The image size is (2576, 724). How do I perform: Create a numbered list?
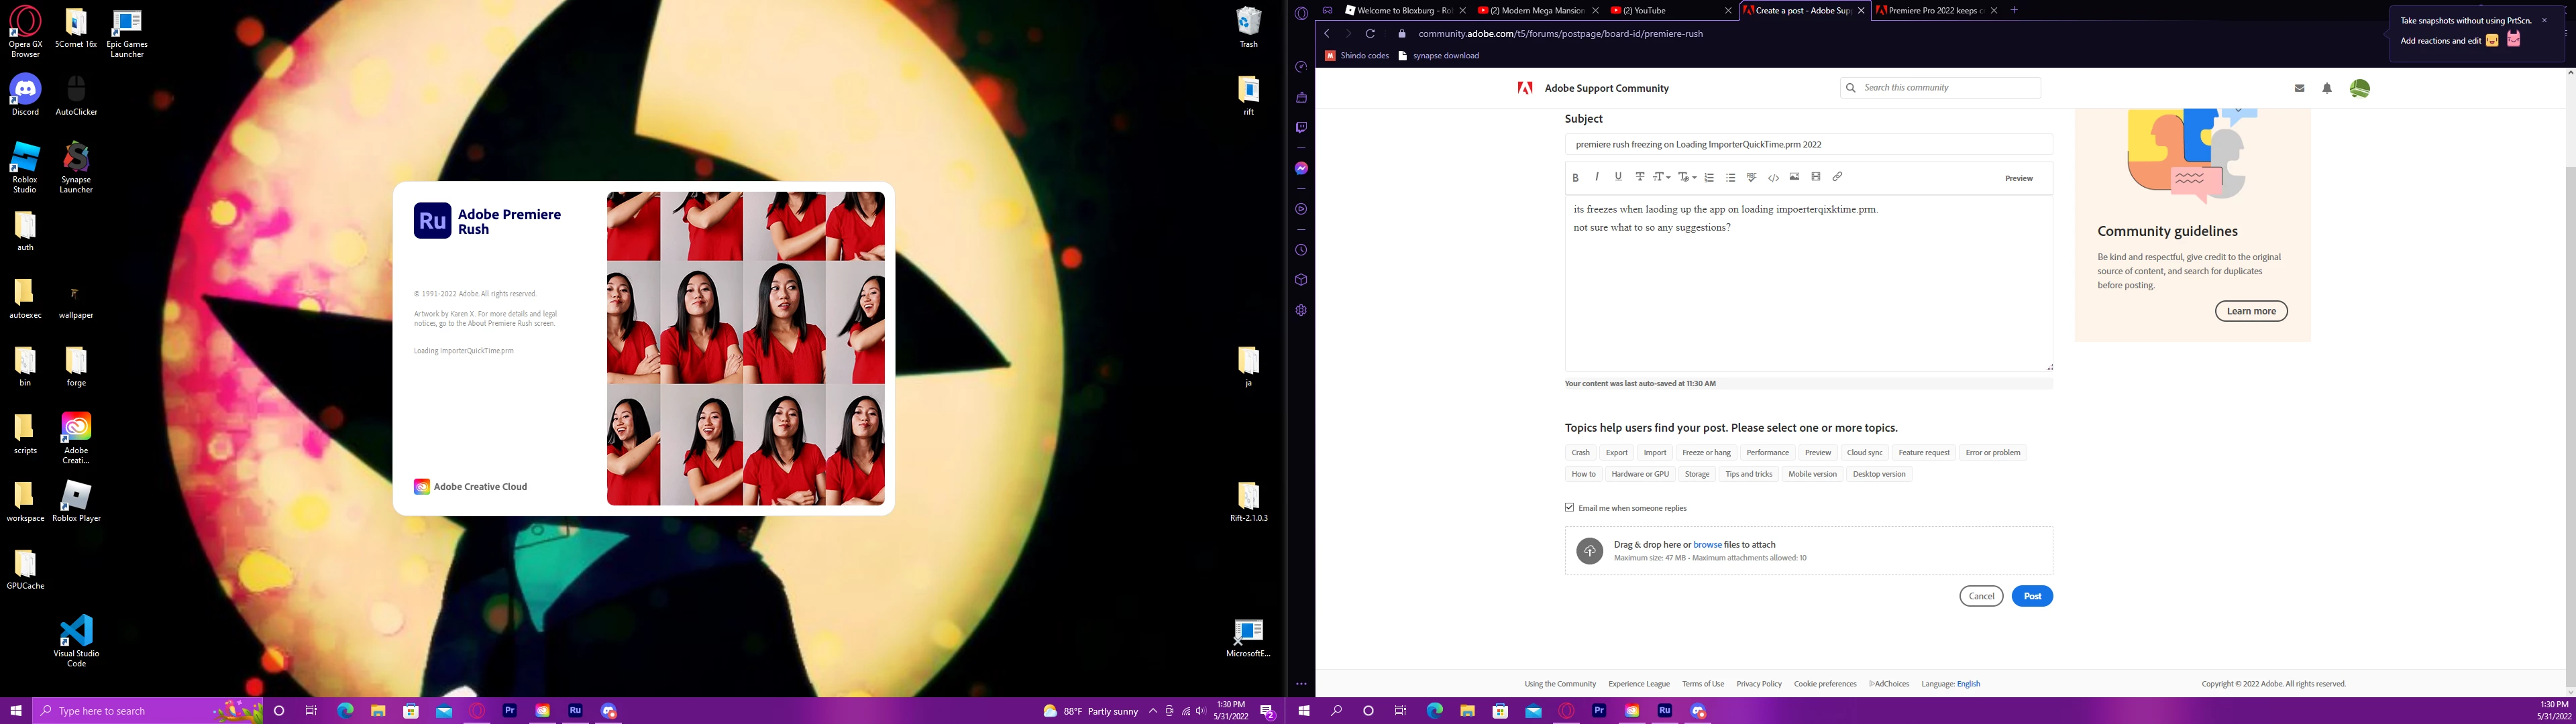pos(1709,178)
